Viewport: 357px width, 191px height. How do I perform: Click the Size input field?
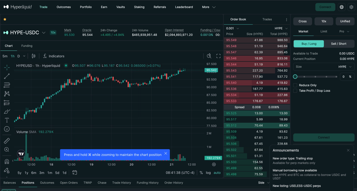pyautogui.click(x=324, y=67)
